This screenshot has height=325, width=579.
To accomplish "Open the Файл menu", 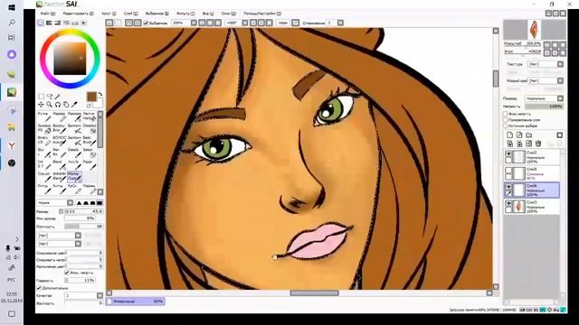I will click(x=48, y=14).
